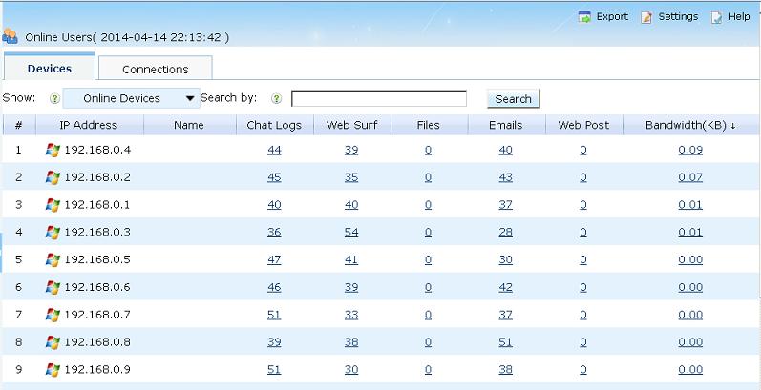Sort by Chat Logs column header
The image size is (761, 390).
pos(274,125)
